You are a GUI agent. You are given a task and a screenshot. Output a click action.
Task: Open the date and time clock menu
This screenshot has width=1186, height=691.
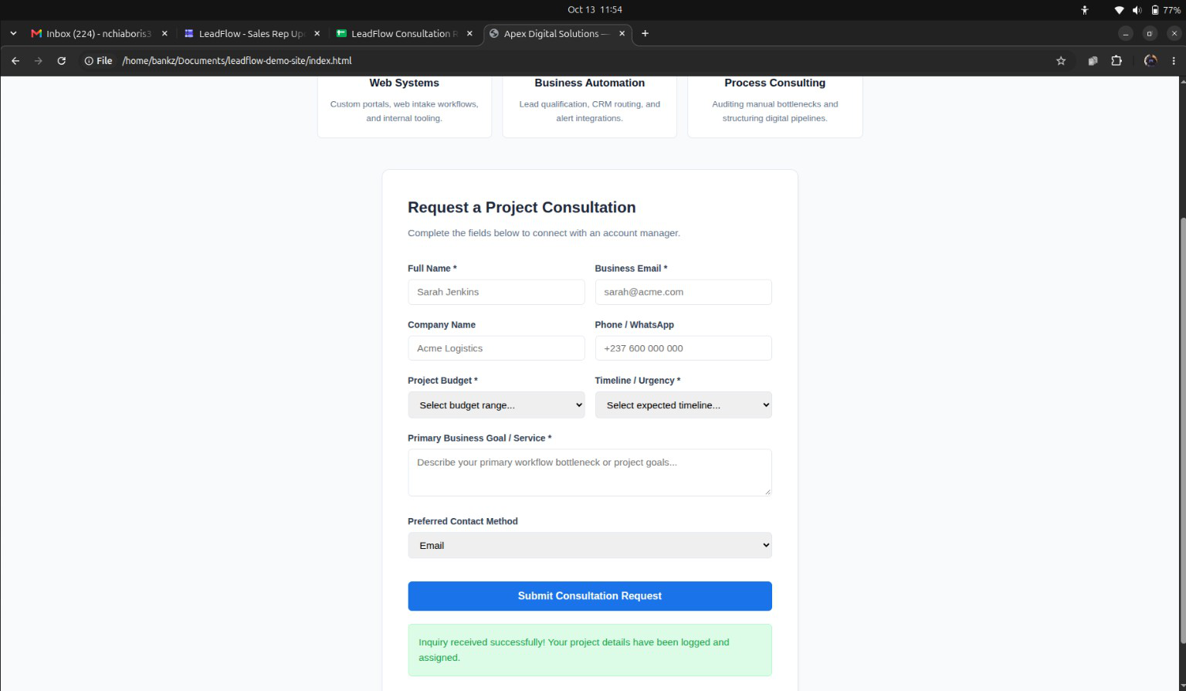(595, 10)
